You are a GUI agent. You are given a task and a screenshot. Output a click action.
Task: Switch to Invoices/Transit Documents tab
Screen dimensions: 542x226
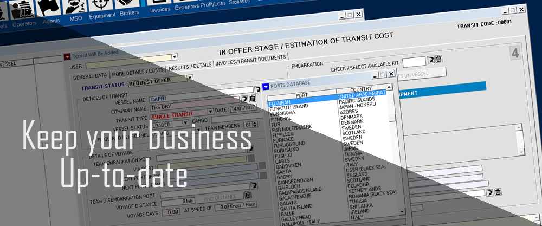250,60
